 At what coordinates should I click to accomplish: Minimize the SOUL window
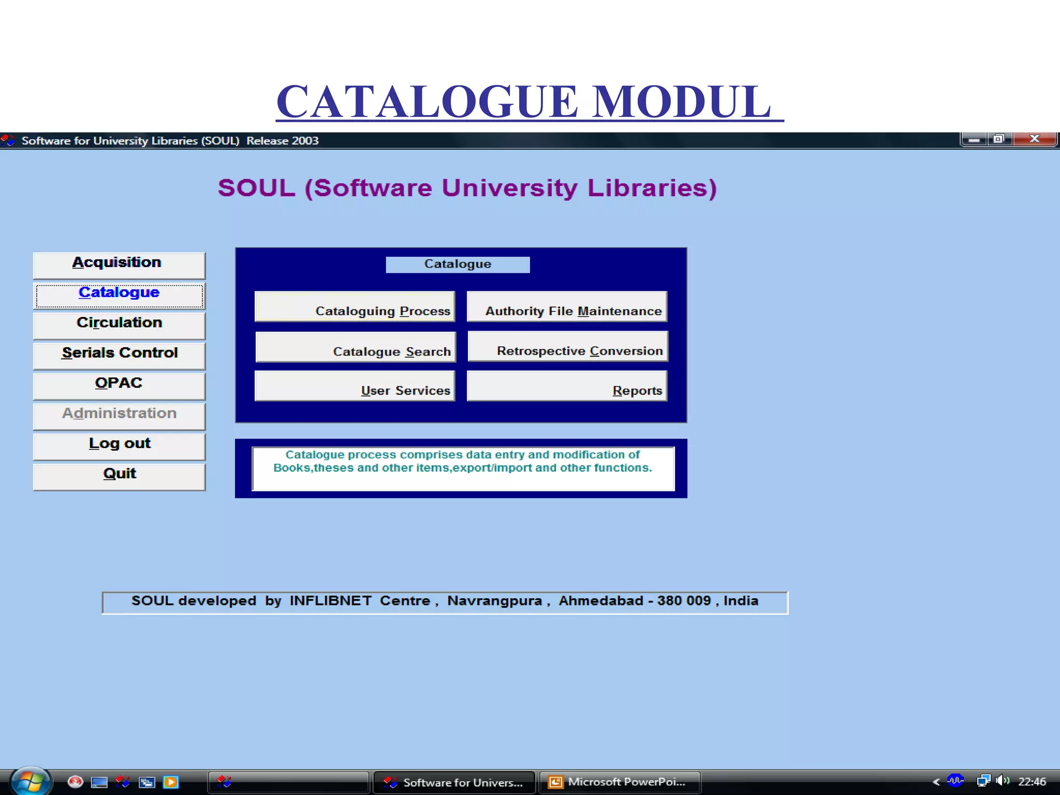coord(974,139)
